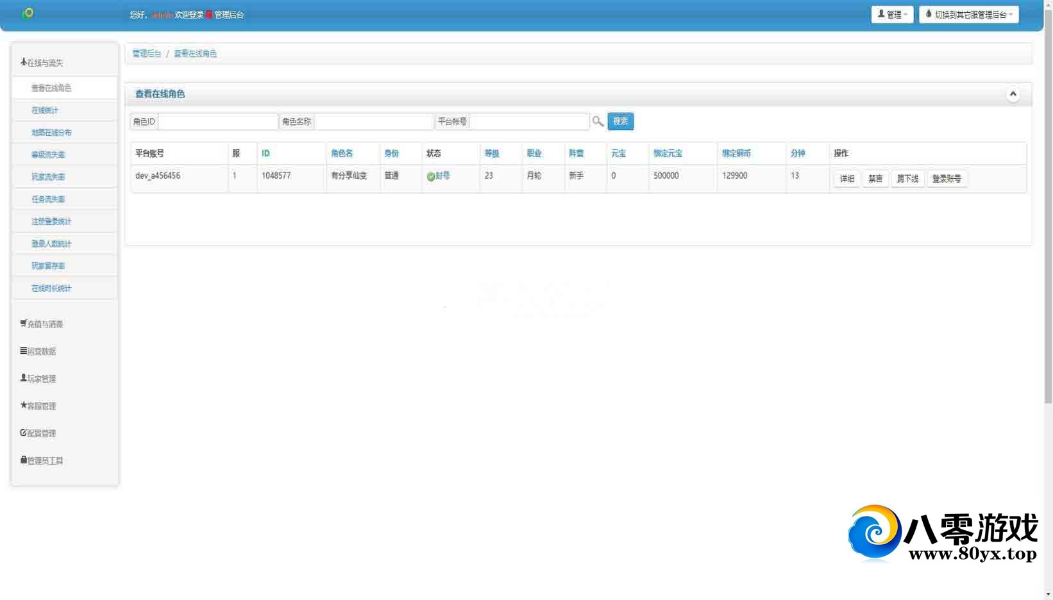Sort by the 元宝 column header
The image size is (1053, 600).
click(618, 153)
